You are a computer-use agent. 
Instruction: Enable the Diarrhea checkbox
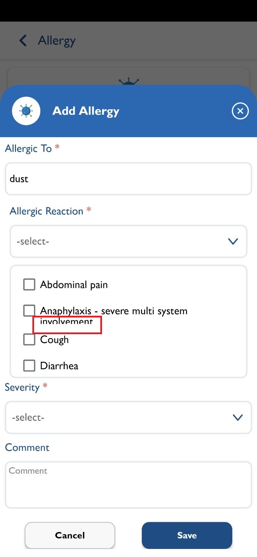click(x=29, y=366)
